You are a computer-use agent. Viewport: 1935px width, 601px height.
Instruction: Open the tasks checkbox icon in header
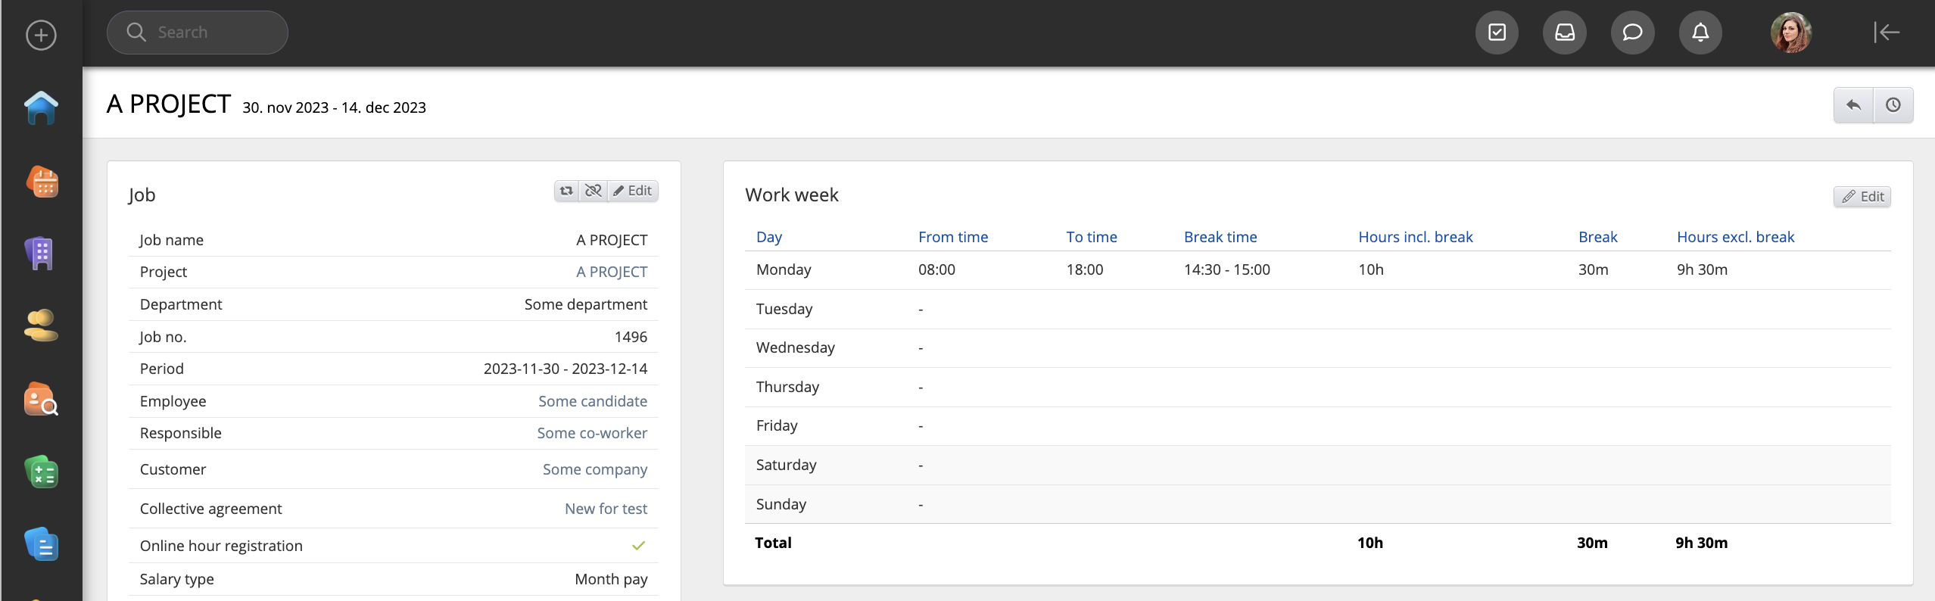click(1497, 33)
